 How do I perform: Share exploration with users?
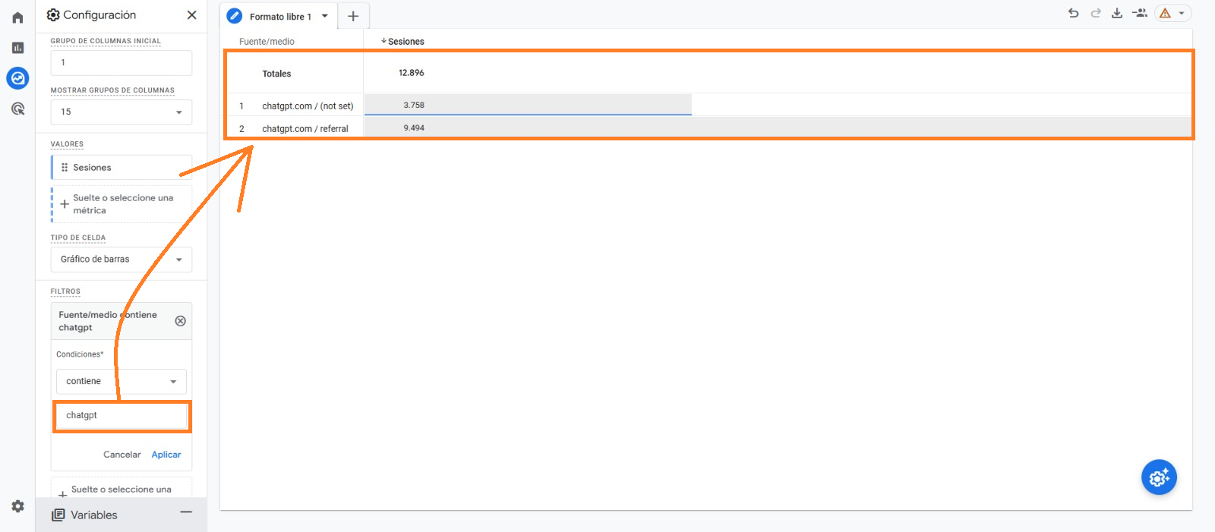pos(1139,13)
